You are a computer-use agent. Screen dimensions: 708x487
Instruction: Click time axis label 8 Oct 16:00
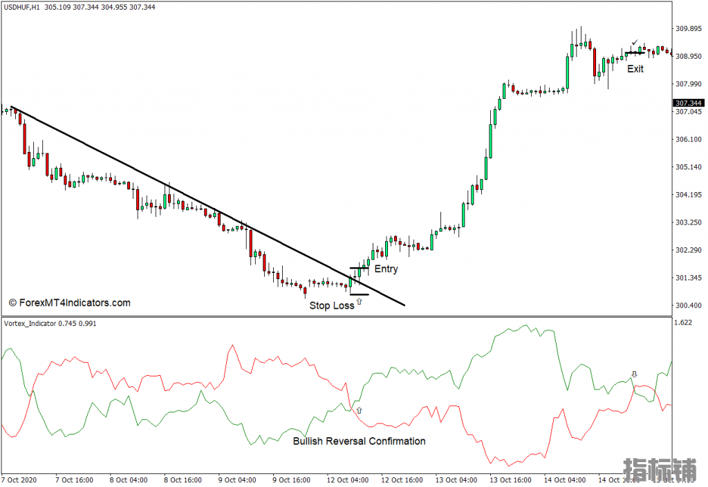pyautogui.click(x=183, y=480)
